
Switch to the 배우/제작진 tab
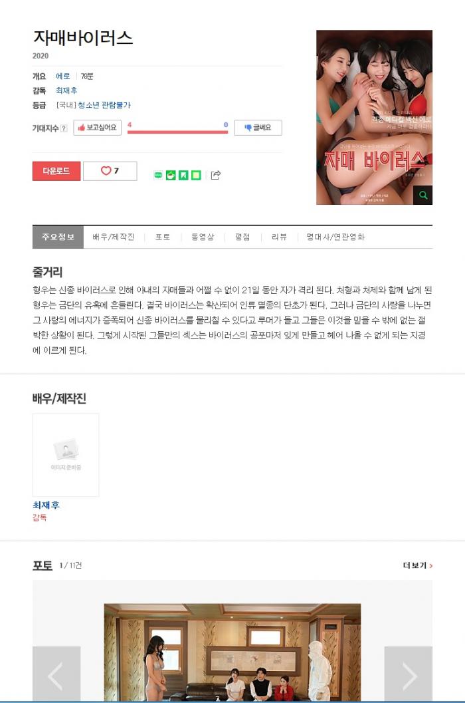pyautogui.click(x=114, y=237)
